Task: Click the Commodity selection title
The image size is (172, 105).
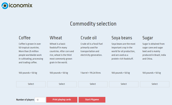Action: (x=93, y=24)
